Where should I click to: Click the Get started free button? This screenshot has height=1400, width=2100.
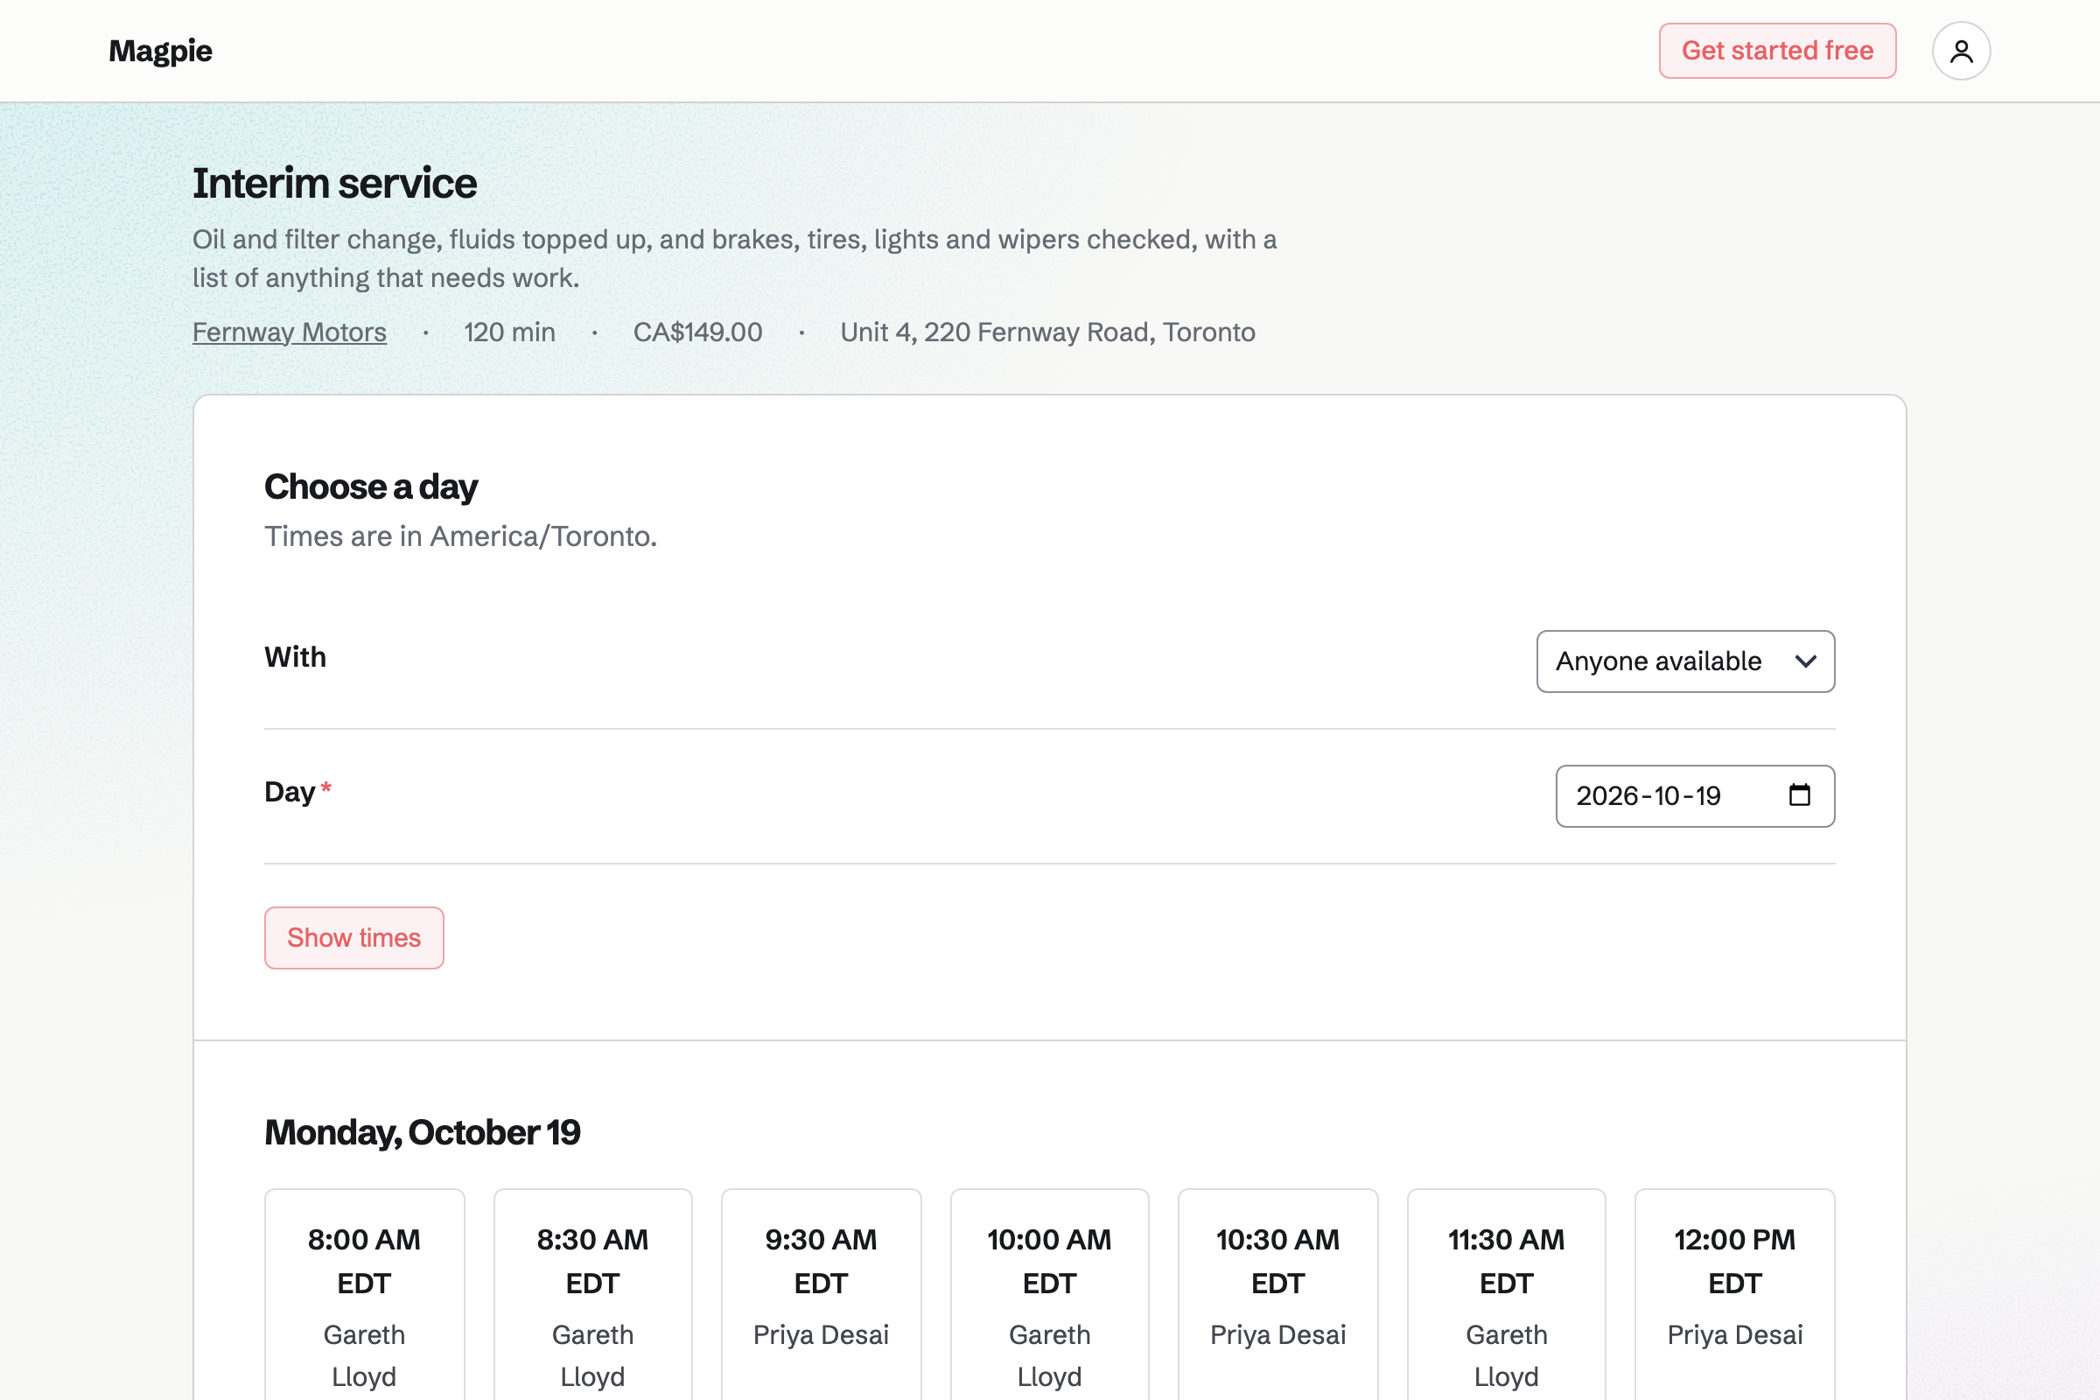(x=1777, y=51)
